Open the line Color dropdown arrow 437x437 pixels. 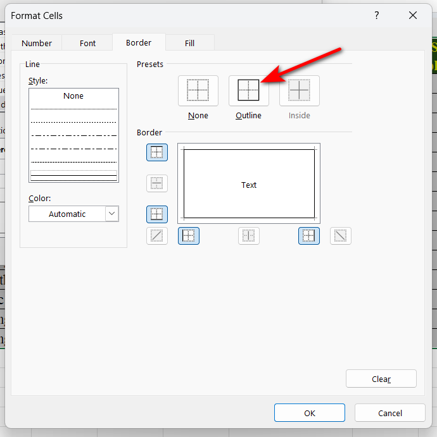(112, 214)
